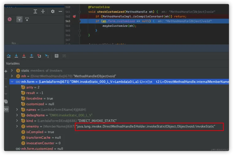Hide panel with the minus icon

tap(60, 11)
